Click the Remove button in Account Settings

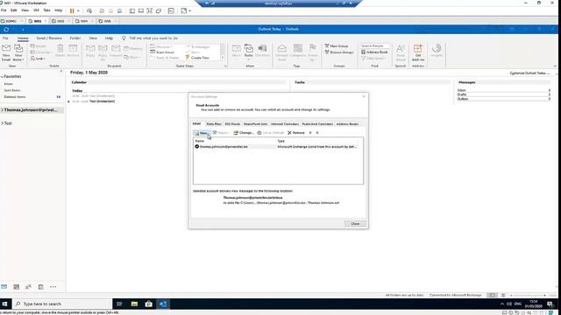coord(296,133)
